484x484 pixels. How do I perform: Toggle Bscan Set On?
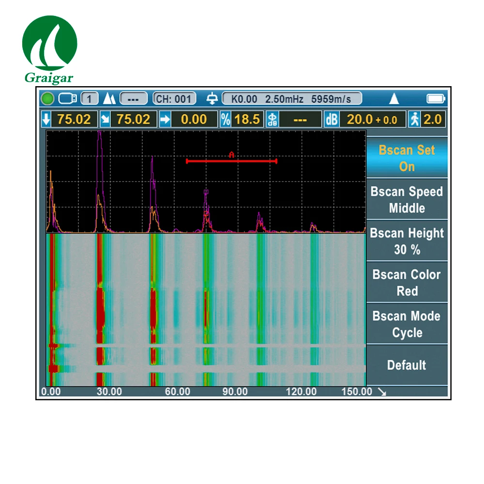[x=407, y=158]
